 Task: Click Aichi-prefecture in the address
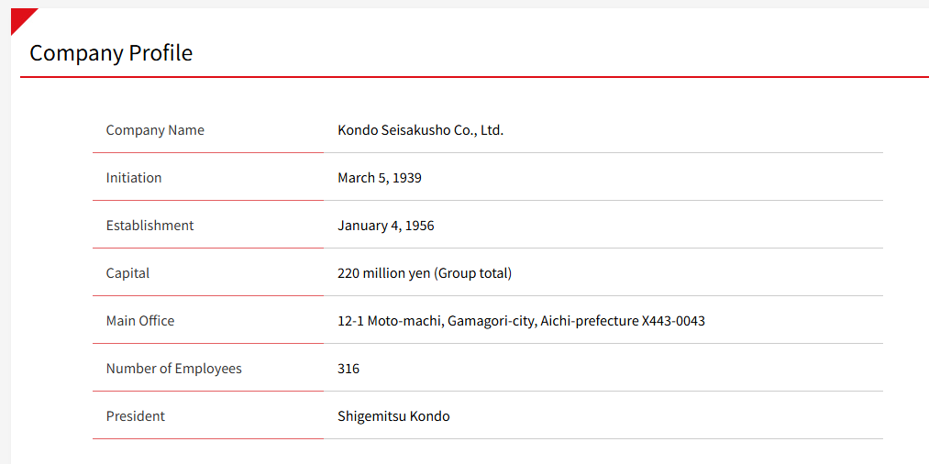[589, 321]
